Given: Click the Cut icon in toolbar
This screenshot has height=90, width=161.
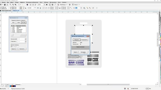Looking at the screenshot, I should tap(11, 5).
